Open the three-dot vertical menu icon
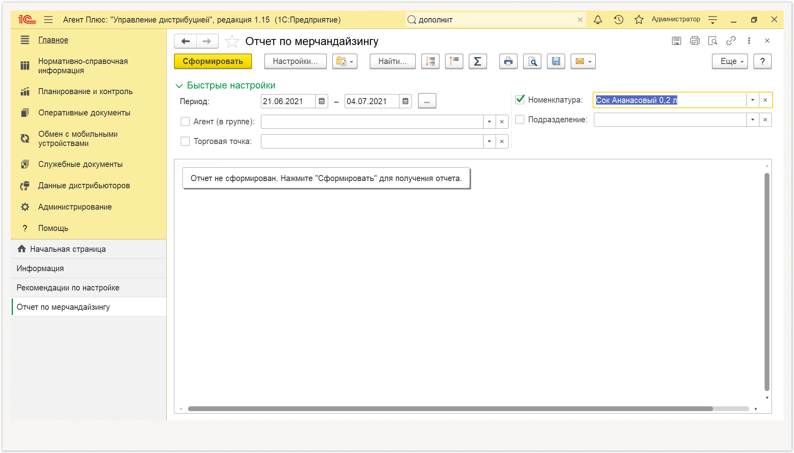The image size is (794, 453). tap(749, 41)
